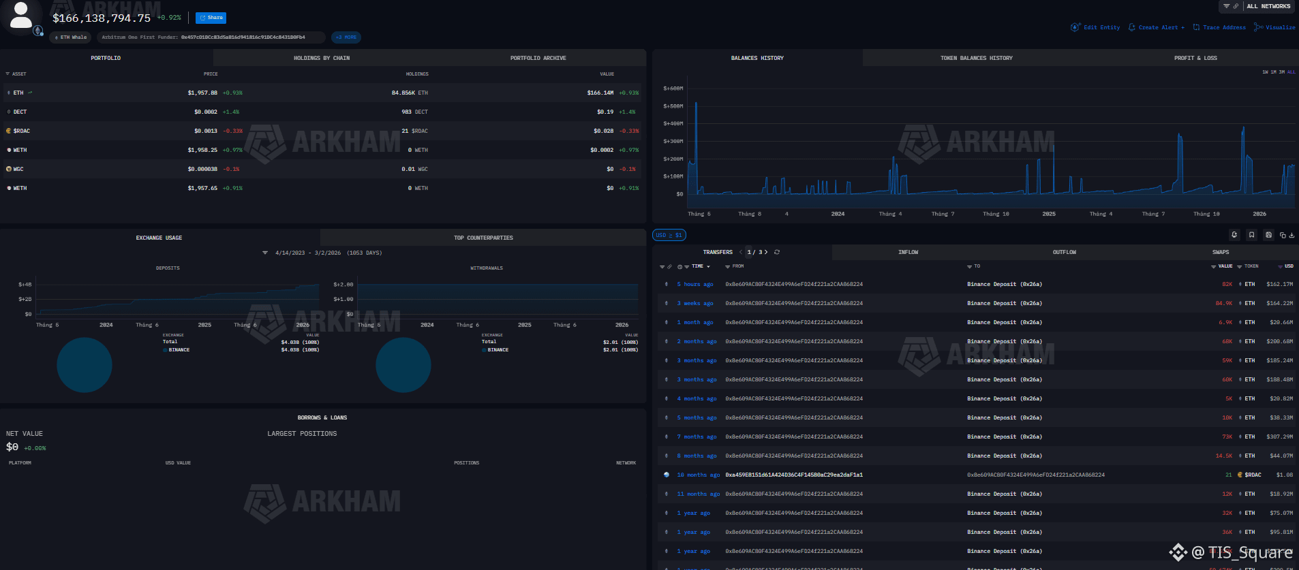Click the transfers refresh icon
The height and width of the screenshot is (570, 1299).
point(777,252)
